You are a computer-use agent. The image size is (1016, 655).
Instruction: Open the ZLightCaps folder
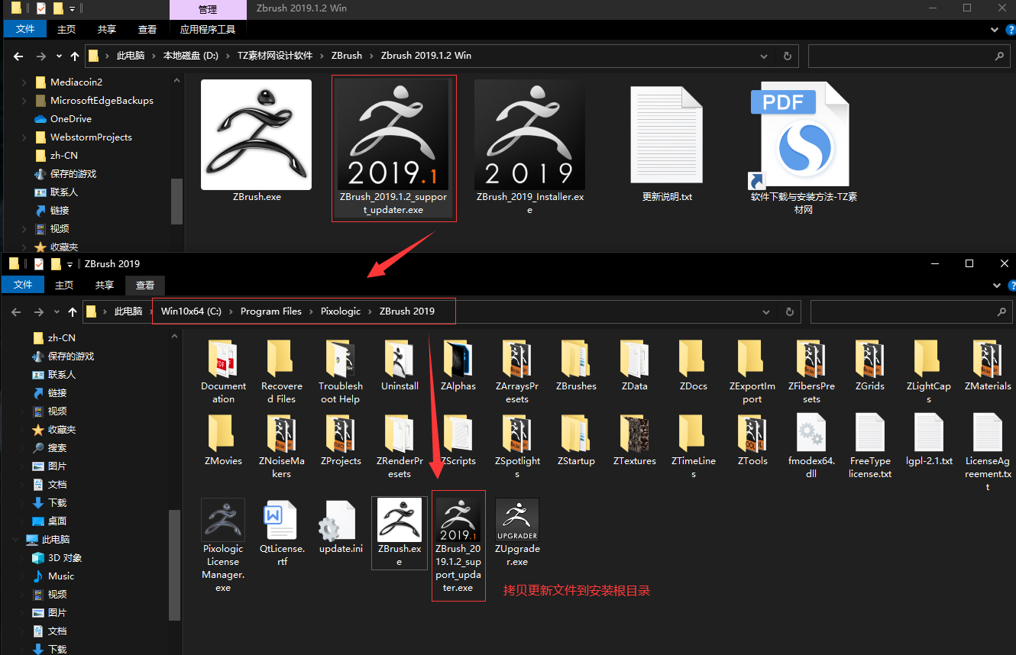click(928, 372)
